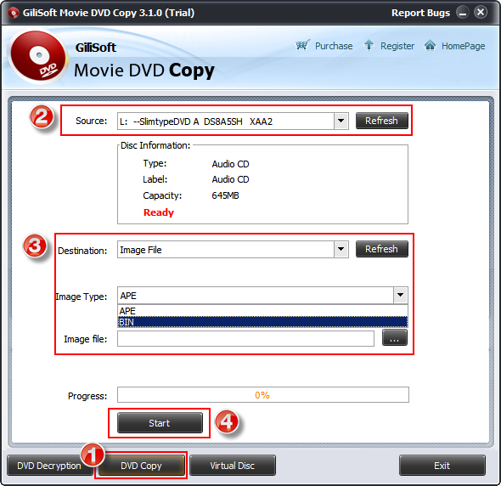Screen dimensions: 501x486
Task: Expand the Source drive dropdown
Action: pyautogui.click(x=341, y=121)
